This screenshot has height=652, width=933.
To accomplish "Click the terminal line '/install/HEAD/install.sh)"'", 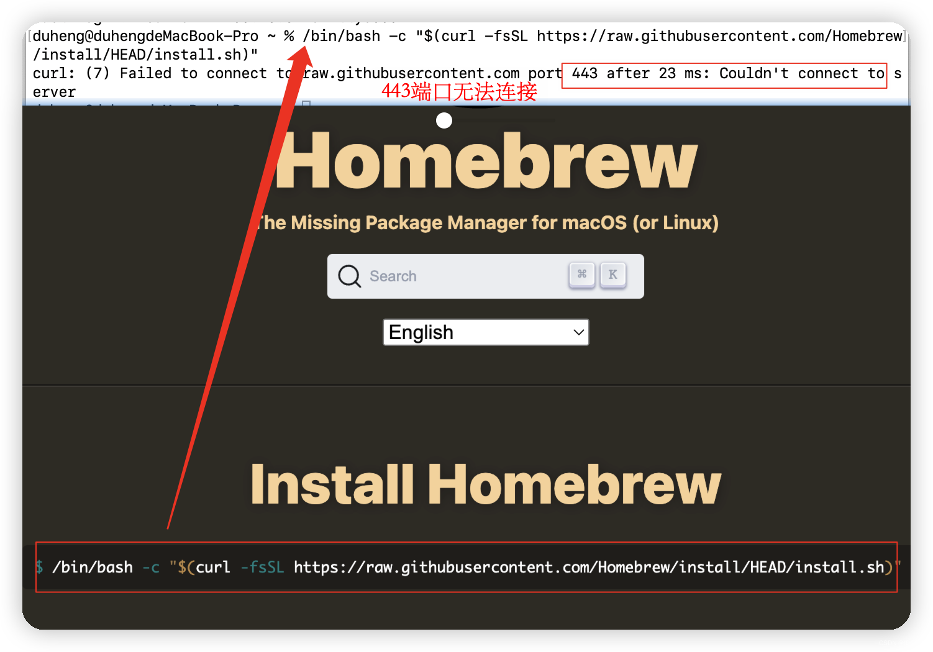I will pyautogui.click(x=145, y=55).
